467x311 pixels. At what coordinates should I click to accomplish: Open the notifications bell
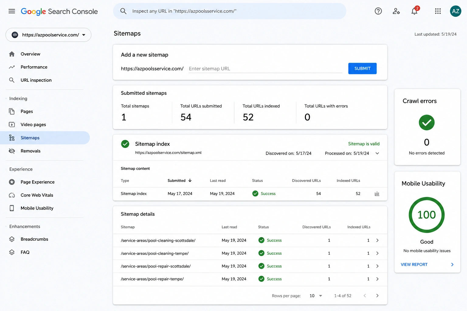click(x=414, y=11)
